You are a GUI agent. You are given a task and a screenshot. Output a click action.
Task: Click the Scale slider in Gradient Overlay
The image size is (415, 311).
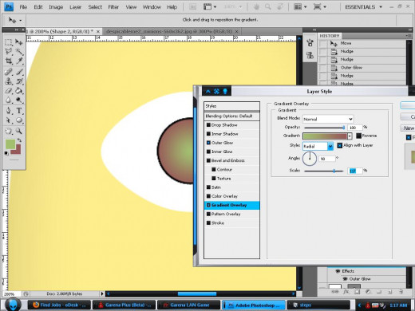[324, 171]
